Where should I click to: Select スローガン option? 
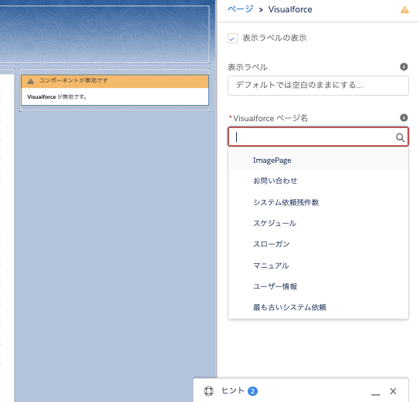pos(318,244)
